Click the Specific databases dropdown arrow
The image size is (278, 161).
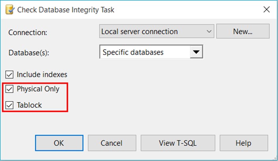click(196, 52)
